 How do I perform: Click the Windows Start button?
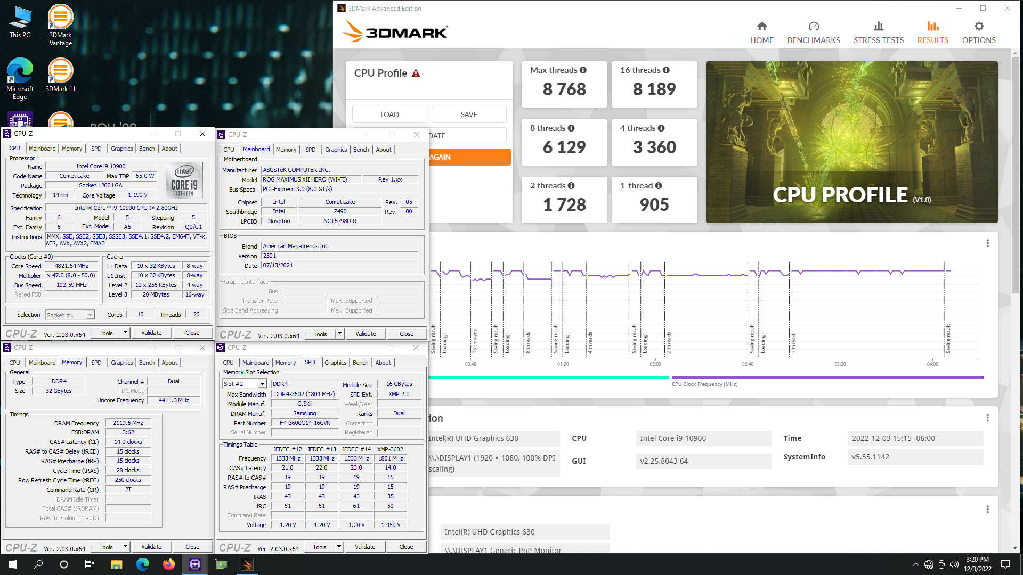[x=13, y=564]
